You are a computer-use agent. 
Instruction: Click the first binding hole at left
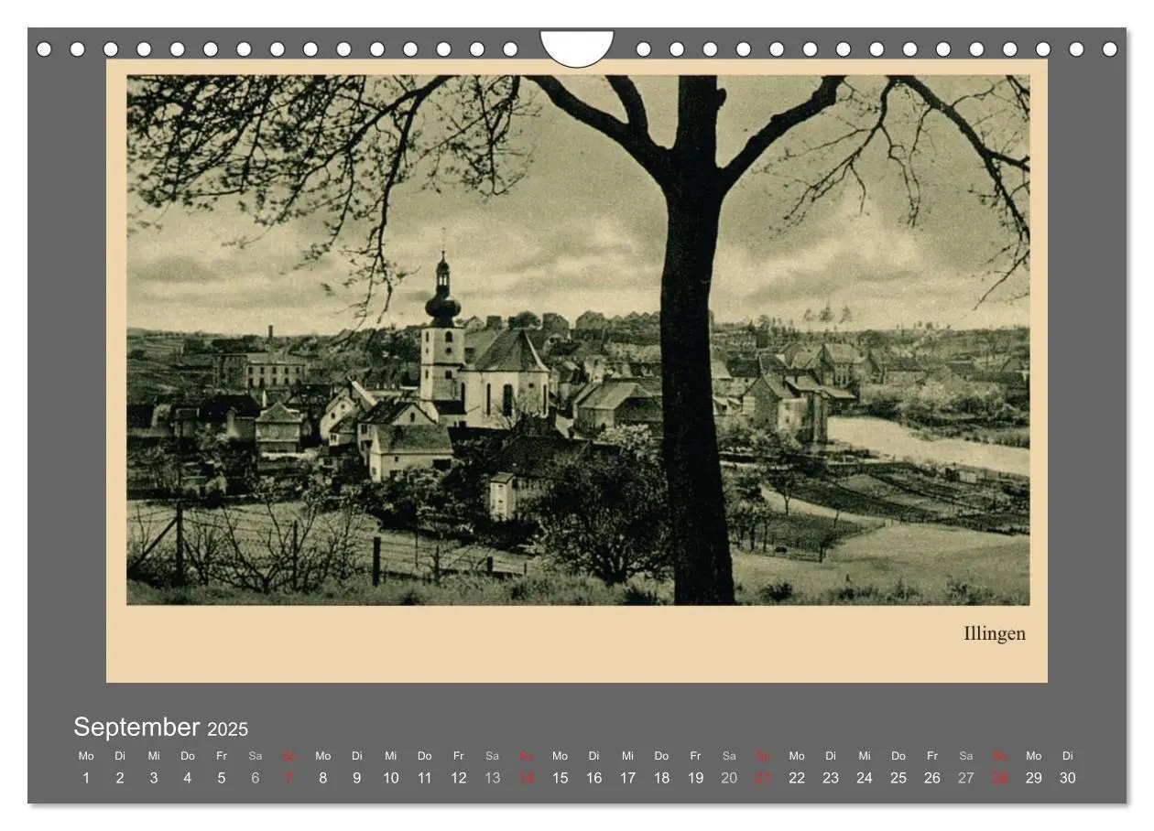[44, 49]
